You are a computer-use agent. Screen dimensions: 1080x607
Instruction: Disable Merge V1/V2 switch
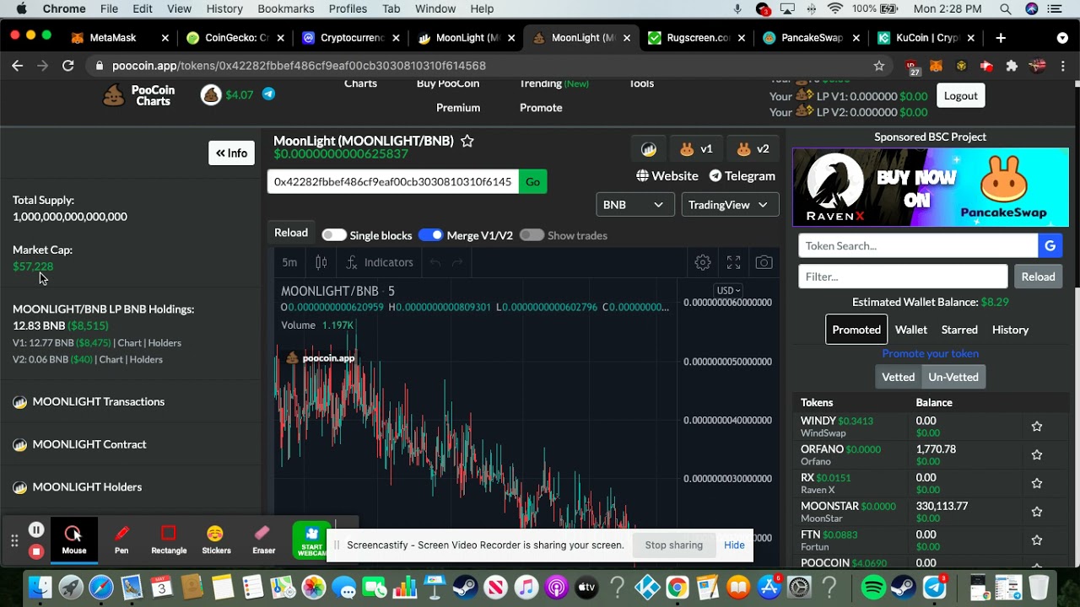click(430, 235)
